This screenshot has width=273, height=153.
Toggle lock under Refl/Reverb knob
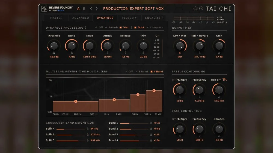(199, 53)
